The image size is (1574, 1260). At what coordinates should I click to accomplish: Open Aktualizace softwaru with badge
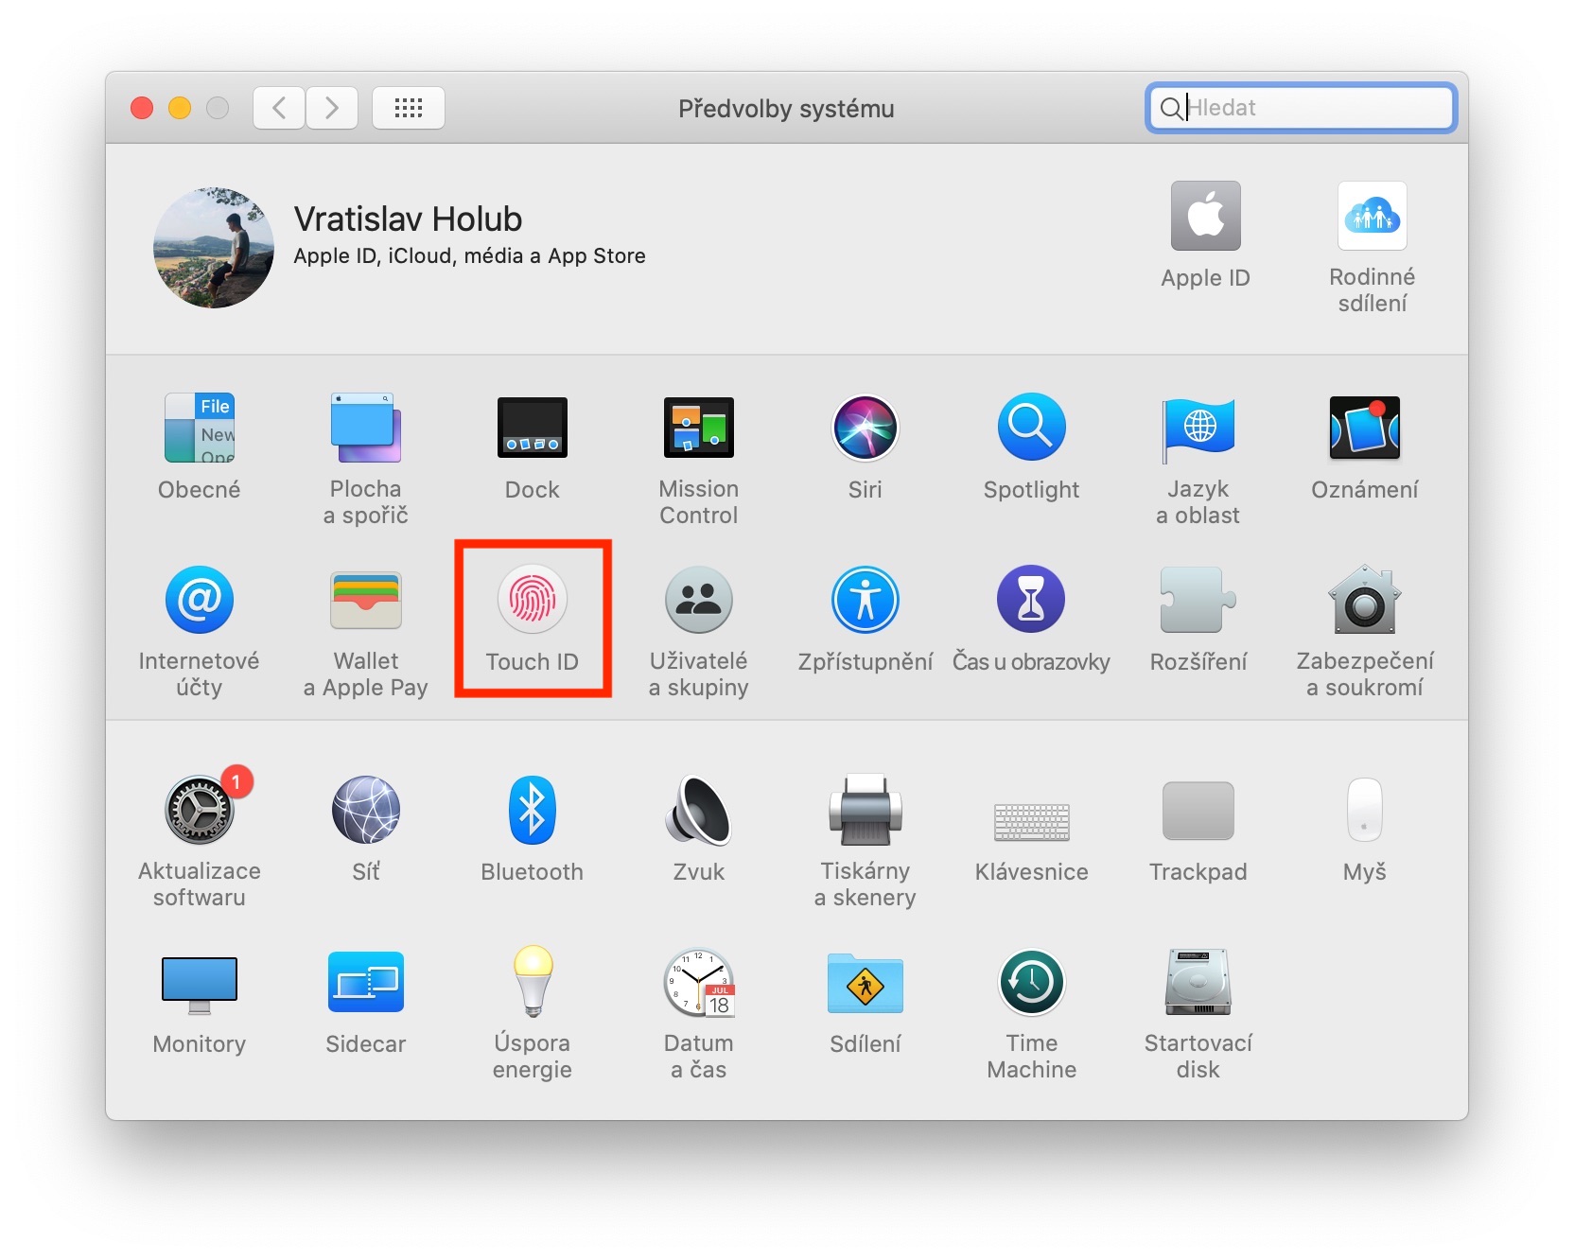pyautogui.click(x=199, y=810)
